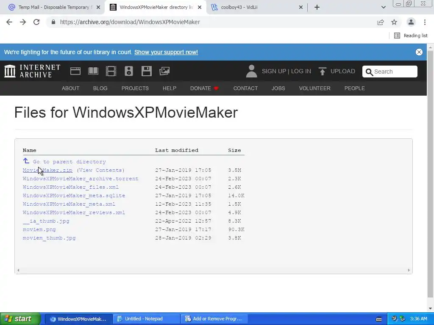Screen dimensions: 434x325
Task: Reload the current page
Action: (x=36, y=22)
